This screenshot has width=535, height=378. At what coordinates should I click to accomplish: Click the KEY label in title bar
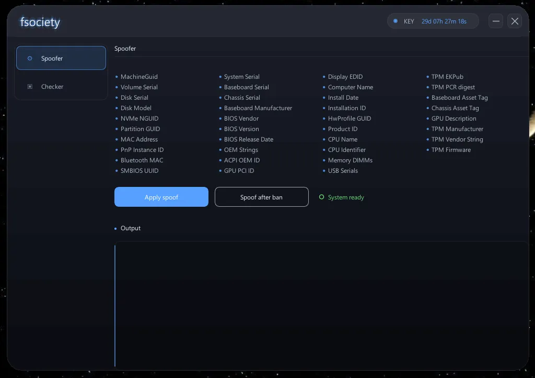click(x=409, y=21)
